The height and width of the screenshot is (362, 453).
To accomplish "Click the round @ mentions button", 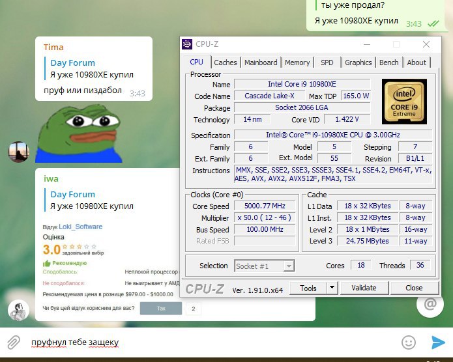I will point(430,304).
